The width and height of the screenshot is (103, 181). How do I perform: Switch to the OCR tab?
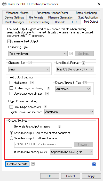tap(74, 22)
